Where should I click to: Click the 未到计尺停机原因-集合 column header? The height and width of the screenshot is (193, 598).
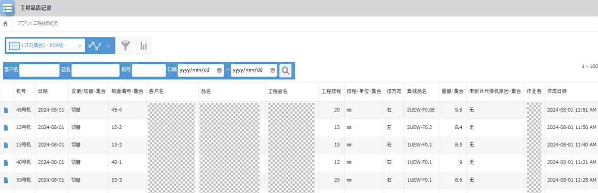[495, 91]
